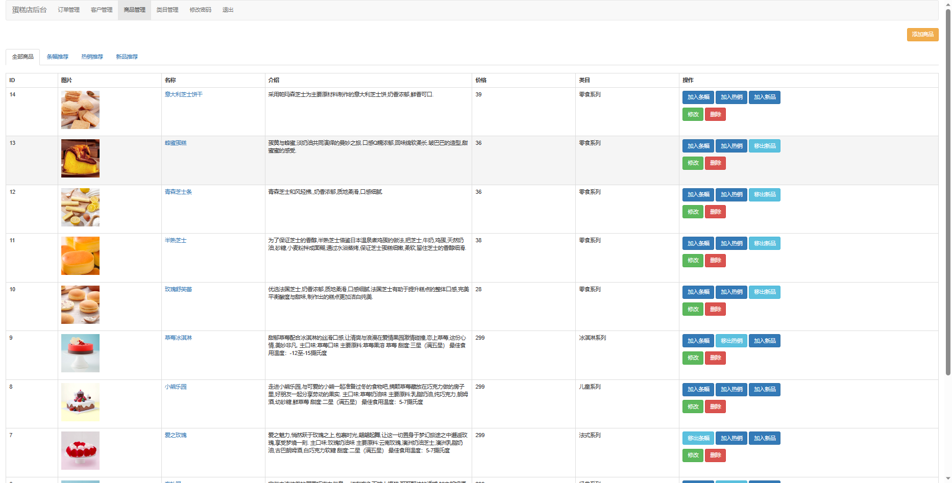Viewport: 952px width, 483px height.
Task: Click 退出 to log out
Action: 228,10
